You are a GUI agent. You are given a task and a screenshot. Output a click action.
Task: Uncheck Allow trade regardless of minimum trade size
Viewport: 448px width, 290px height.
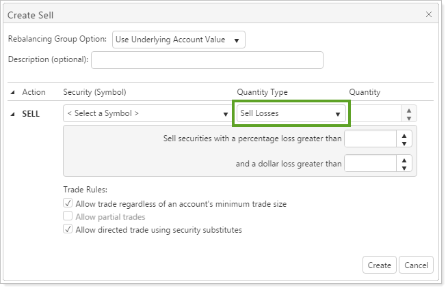pos(68,203)
